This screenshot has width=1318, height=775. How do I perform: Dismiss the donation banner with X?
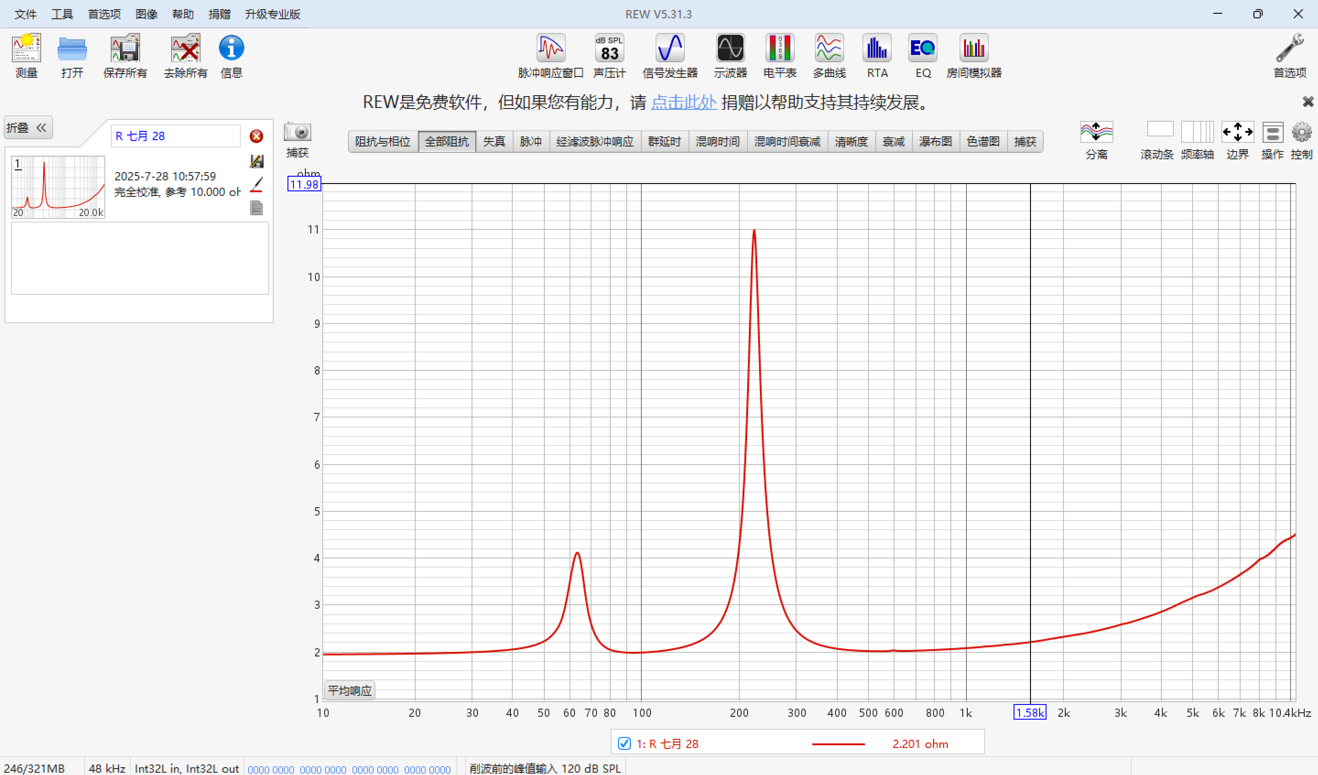click(1308, 102)
